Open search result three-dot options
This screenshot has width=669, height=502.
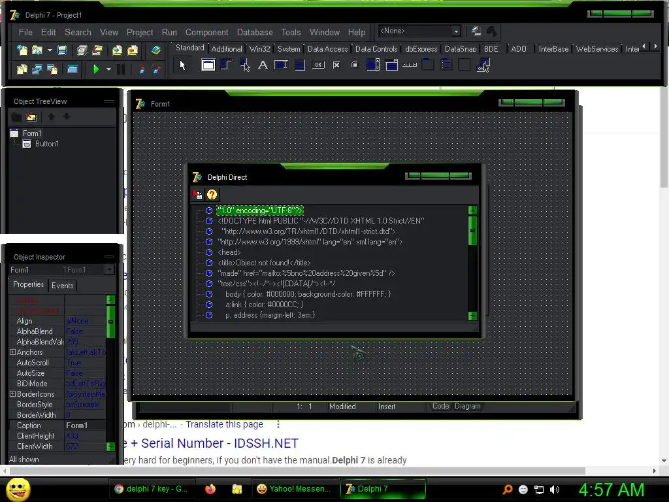pos(278,424)
